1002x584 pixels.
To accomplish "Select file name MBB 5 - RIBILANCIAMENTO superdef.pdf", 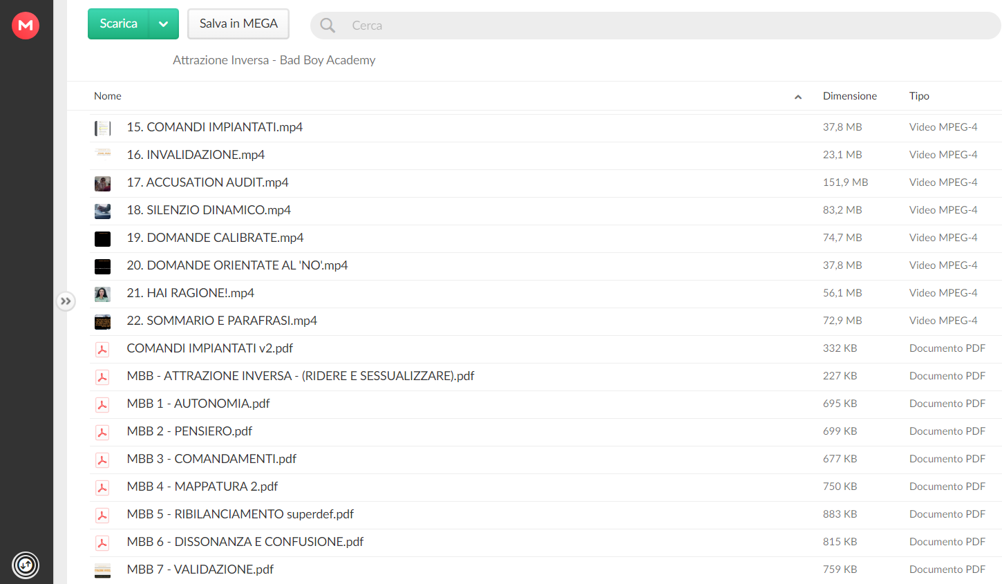I will coord(240,514).
